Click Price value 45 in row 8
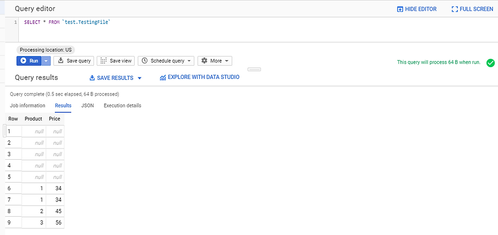Image resolution: width=498 pixels, height=235 pixels. (x=57, y=211)
